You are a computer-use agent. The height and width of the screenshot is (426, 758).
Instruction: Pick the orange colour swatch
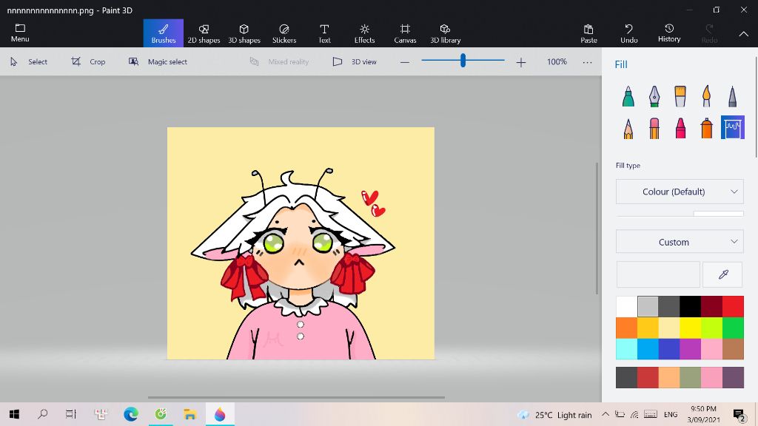[626, 328]
